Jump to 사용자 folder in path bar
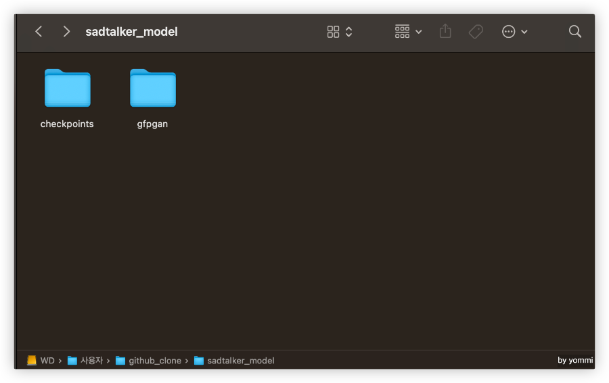The height and width of the screenshot is (383, 609). pos(85,361)
